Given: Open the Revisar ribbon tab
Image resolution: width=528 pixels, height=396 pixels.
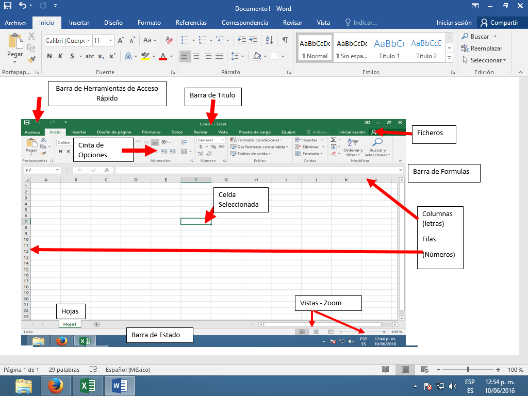Looking at the screenshot, I should (x=292, y=23).
